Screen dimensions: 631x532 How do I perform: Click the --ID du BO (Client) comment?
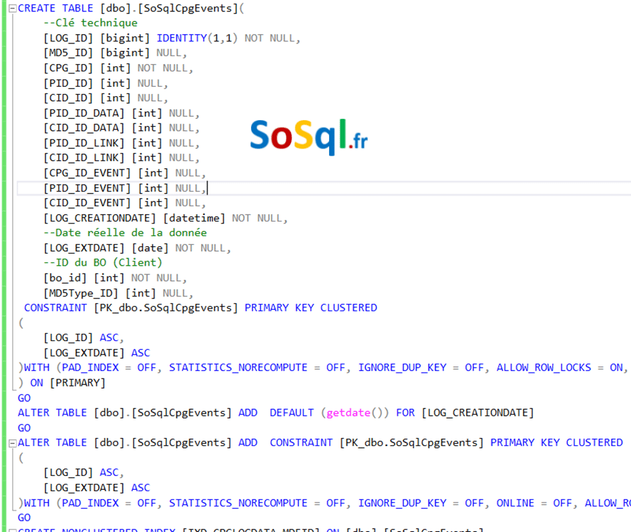point(103,262)
